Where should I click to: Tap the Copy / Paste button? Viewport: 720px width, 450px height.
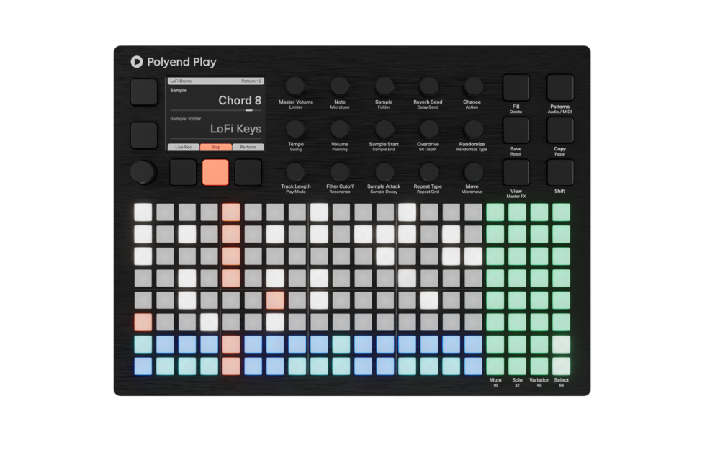coord(559,130)
